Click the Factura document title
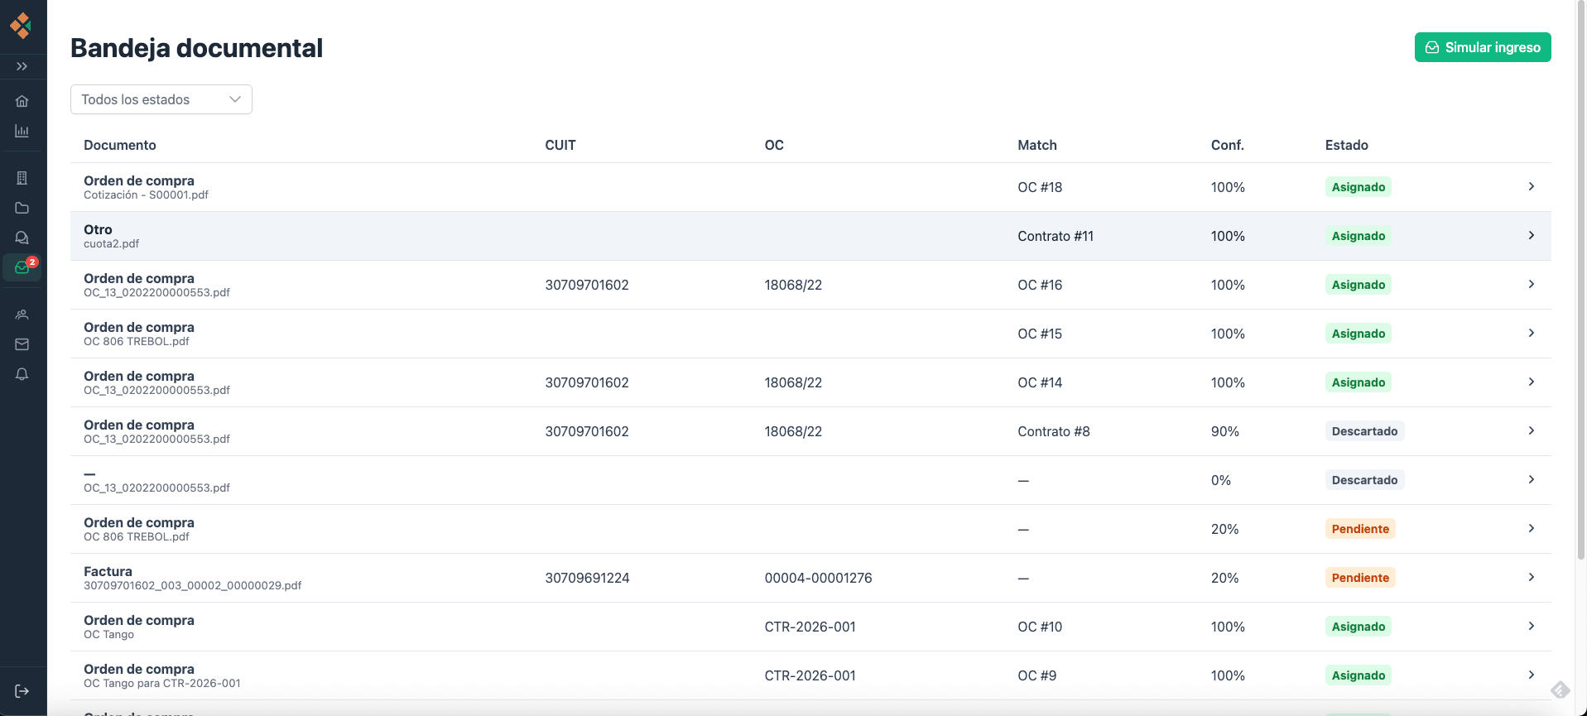1587x716 pixels. coord(108,571)
